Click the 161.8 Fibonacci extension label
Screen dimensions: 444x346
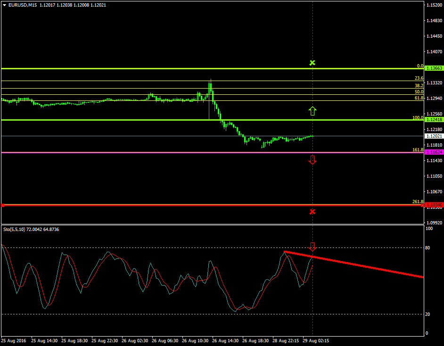point(418,150)
